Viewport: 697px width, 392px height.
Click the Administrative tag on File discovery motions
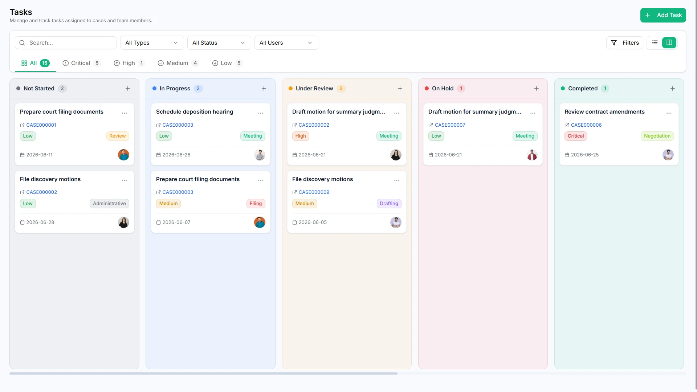[109, 204]
